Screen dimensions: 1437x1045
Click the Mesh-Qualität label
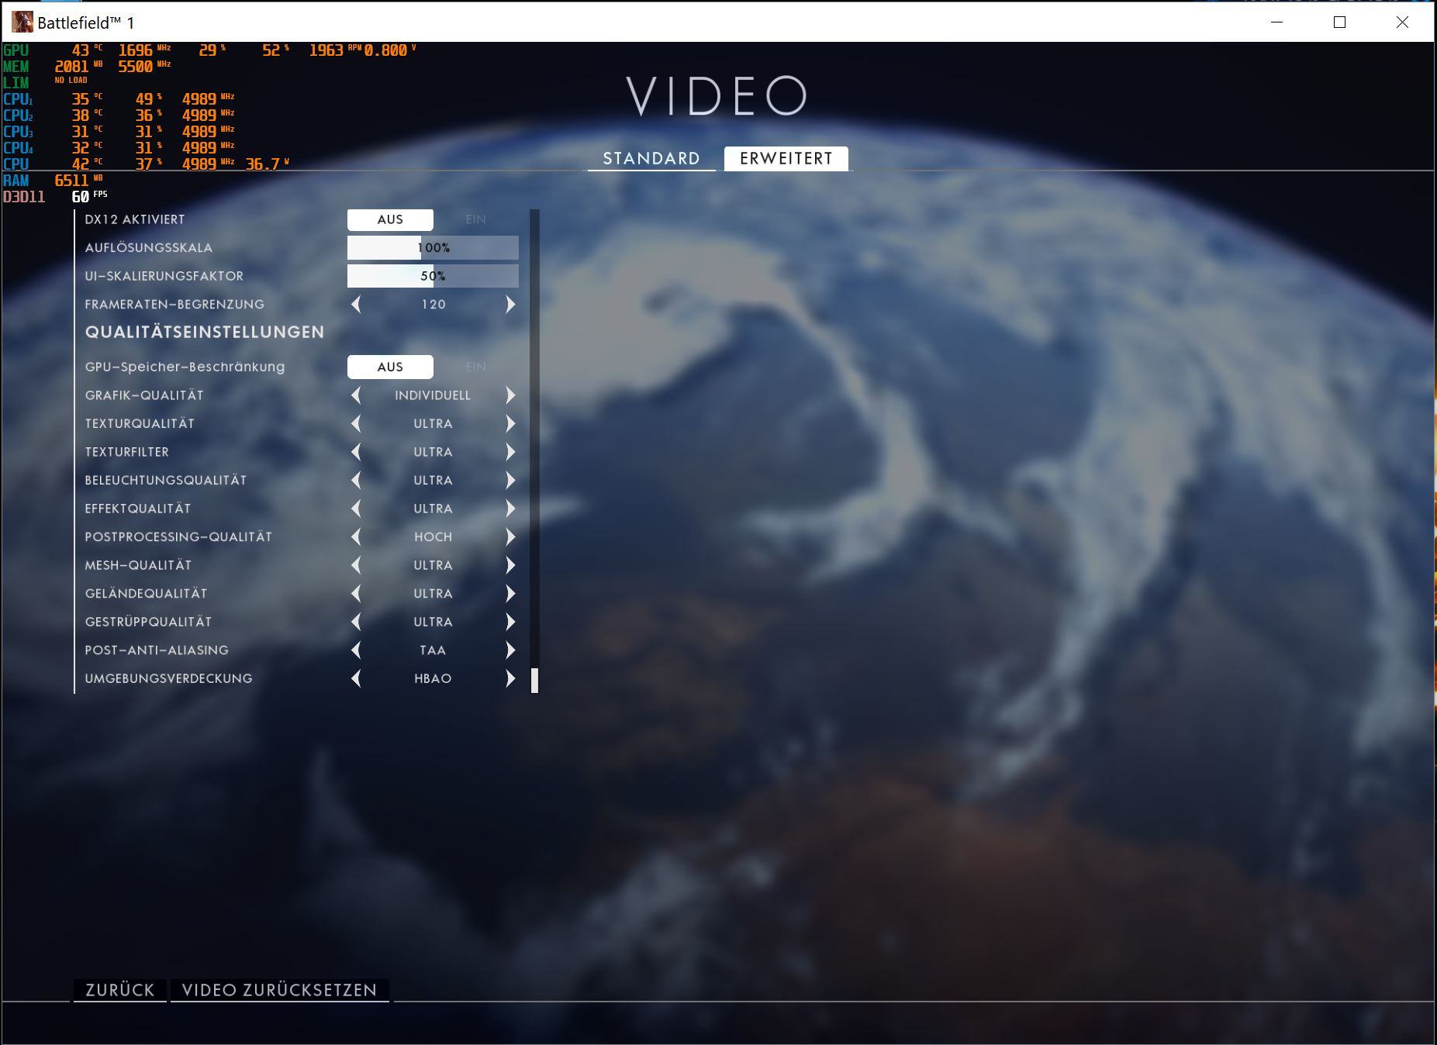(138, 565)
